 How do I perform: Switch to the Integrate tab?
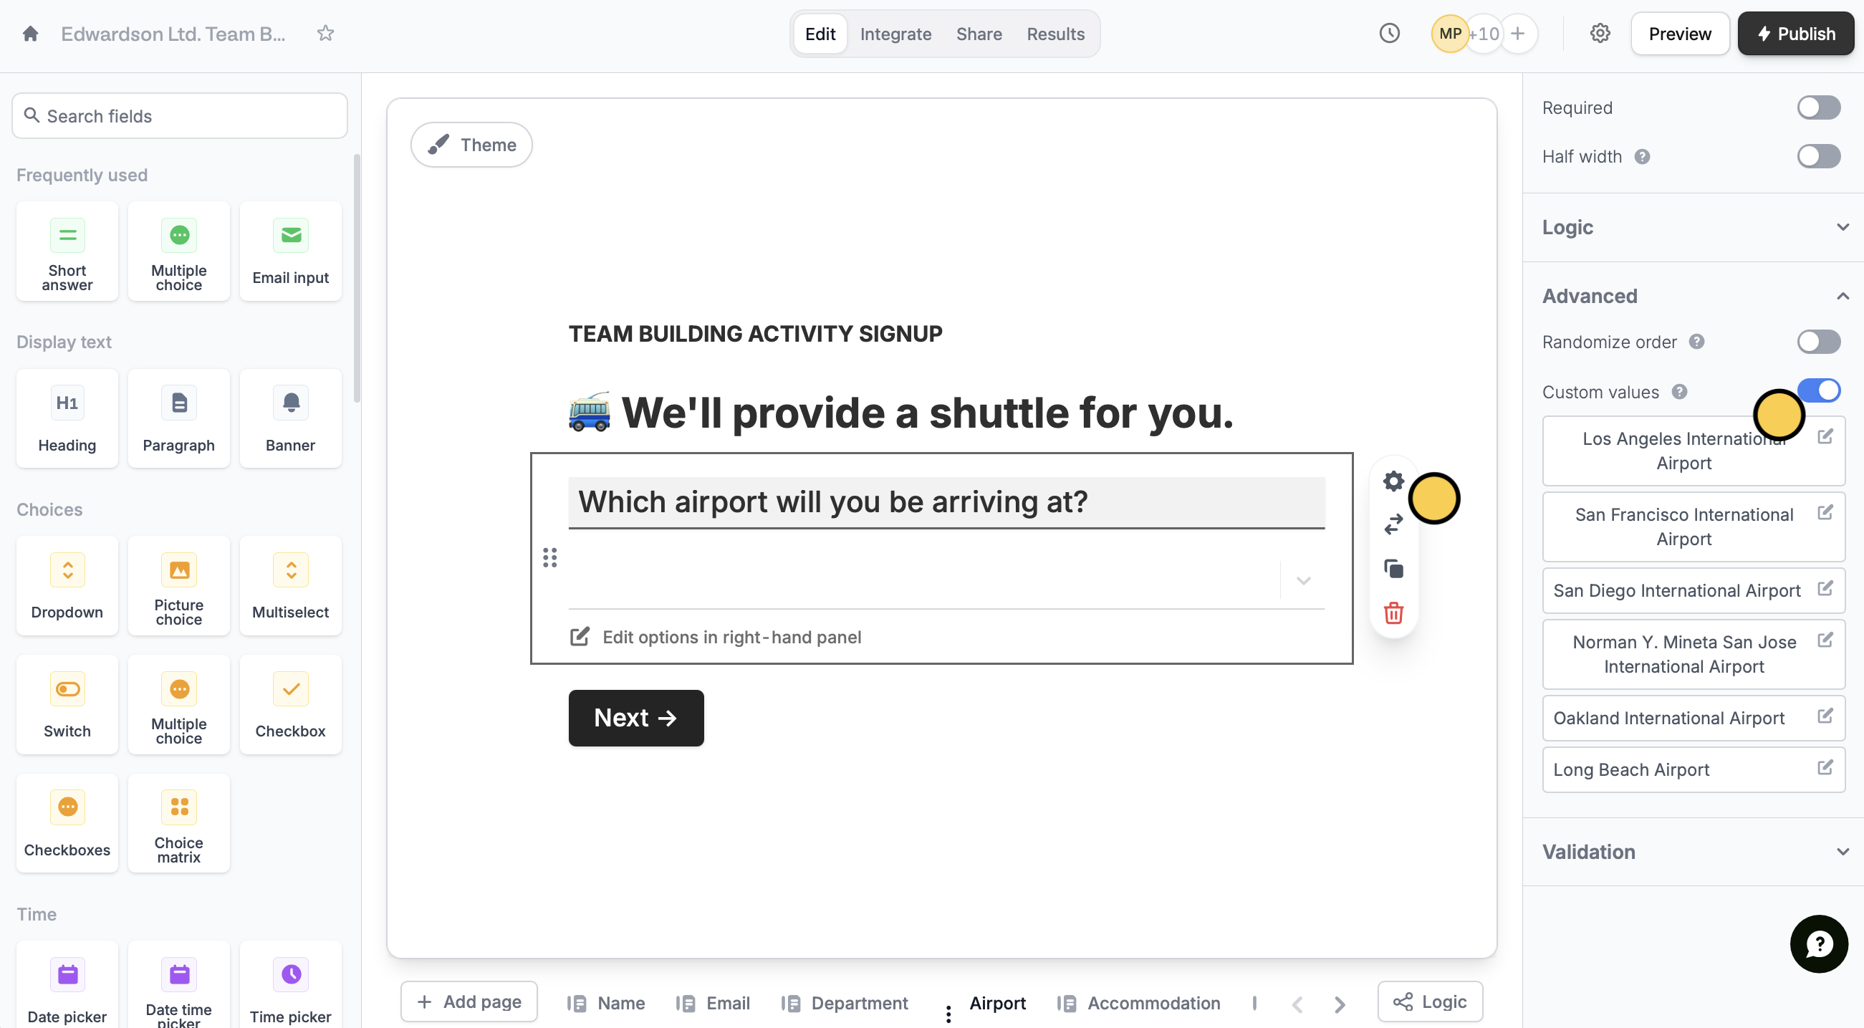[895, 34]
